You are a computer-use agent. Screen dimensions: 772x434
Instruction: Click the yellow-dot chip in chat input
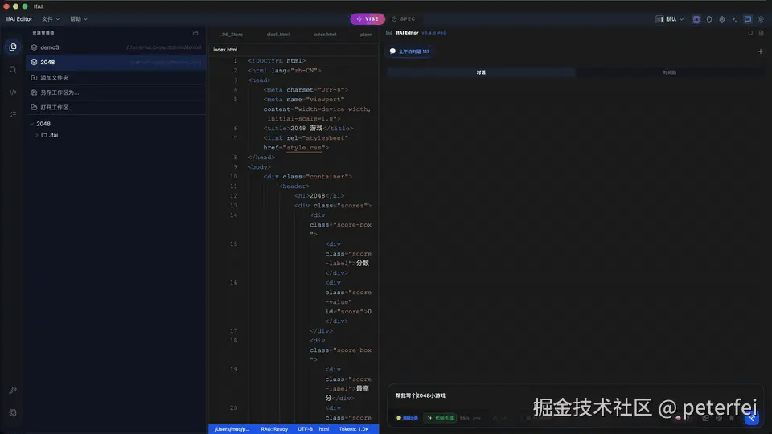407,418
